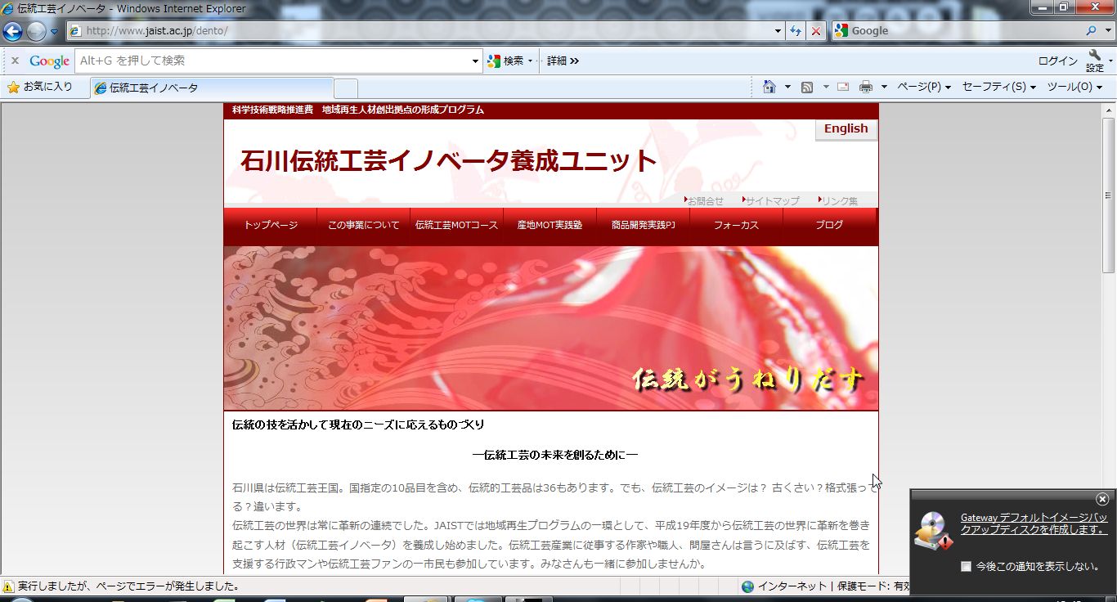Viewport: 1117px width, 602px height.
Task: Click the Refresh page icon
Action: (x=796, y=31)
